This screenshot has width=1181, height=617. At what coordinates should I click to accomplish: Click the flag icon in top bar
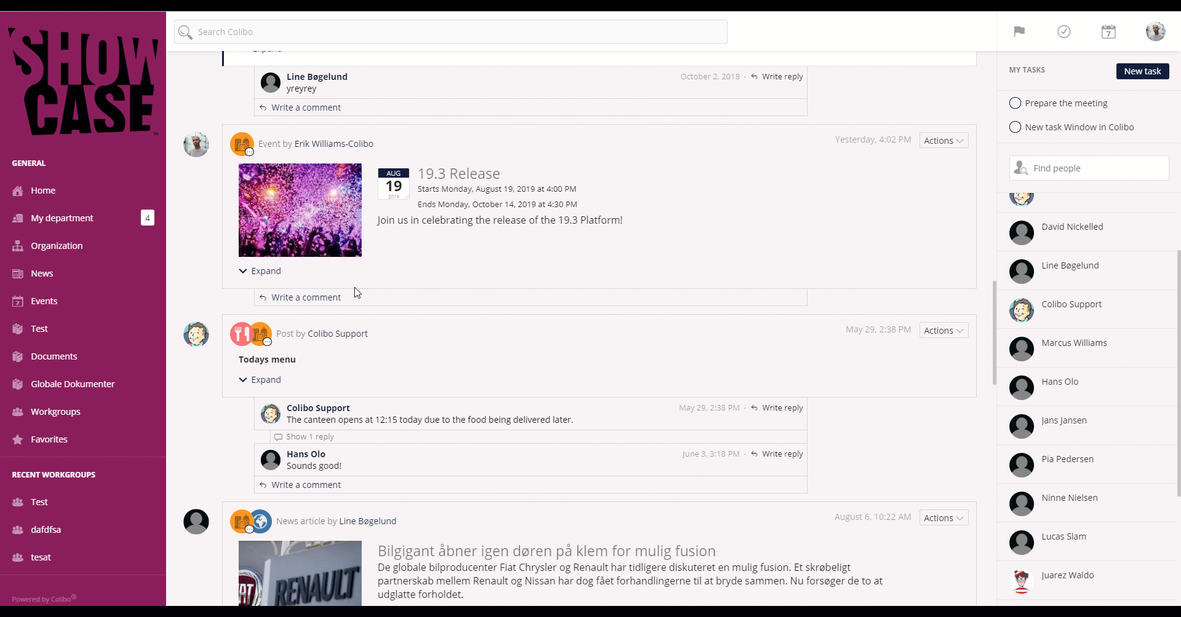pyautogui.click(x=1019, y=31)
